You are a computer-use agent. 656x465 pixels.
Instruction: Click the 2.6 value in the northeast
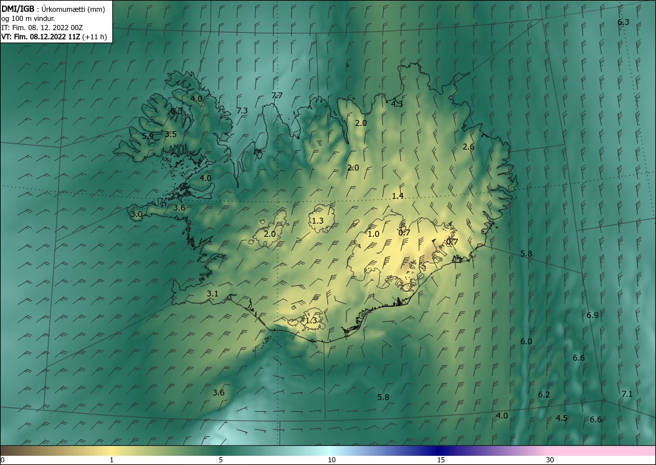468,146
